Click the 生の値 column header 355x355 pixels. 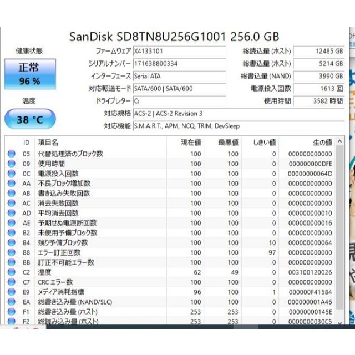tap(307, 143)
